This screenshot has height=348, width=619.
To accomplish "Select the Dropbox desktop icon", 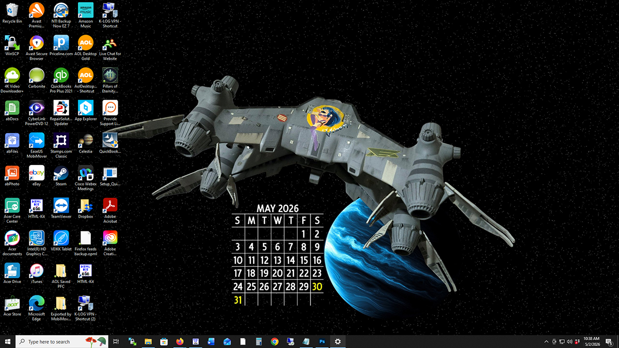I will tap(86, 208).
